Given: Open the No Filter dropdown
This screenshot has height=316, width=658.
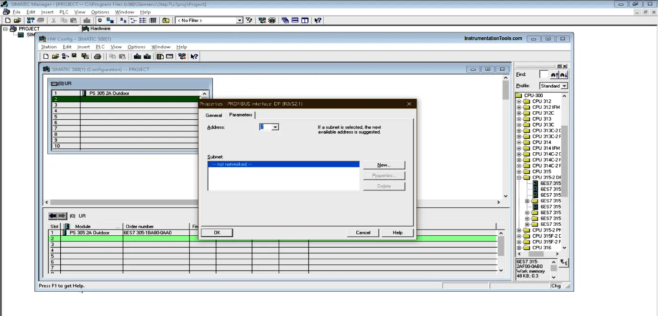Looking at the screenshot, I should coord(240,21).
